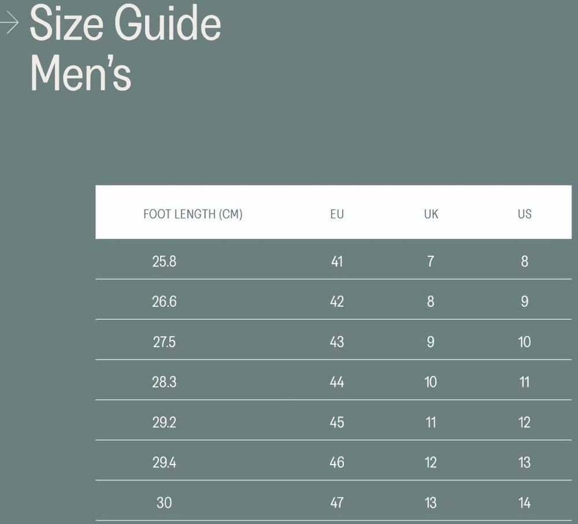Select the FOOT LENGTH (CM) column header

tap(192, 214)
